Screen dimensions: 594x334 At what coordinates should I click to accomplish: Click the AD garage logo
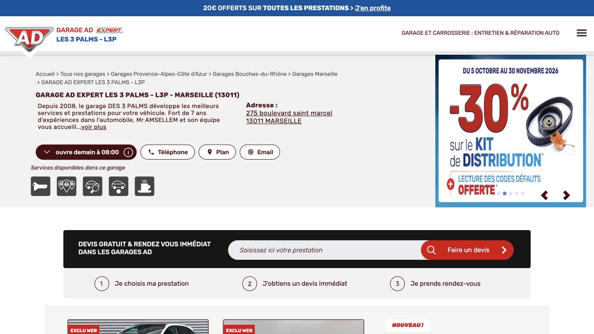coord(29,39)
